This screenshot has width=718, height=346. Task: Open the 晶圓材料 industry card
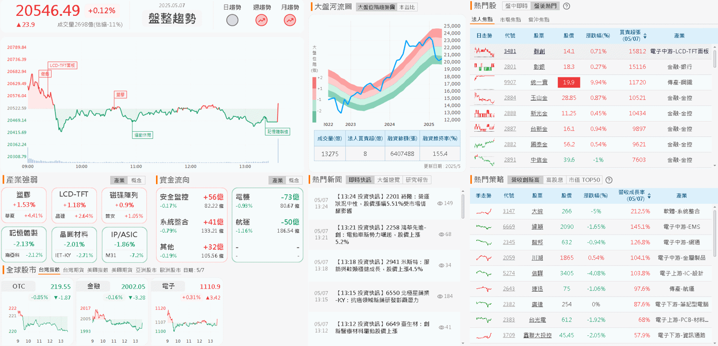coord(73,245)
